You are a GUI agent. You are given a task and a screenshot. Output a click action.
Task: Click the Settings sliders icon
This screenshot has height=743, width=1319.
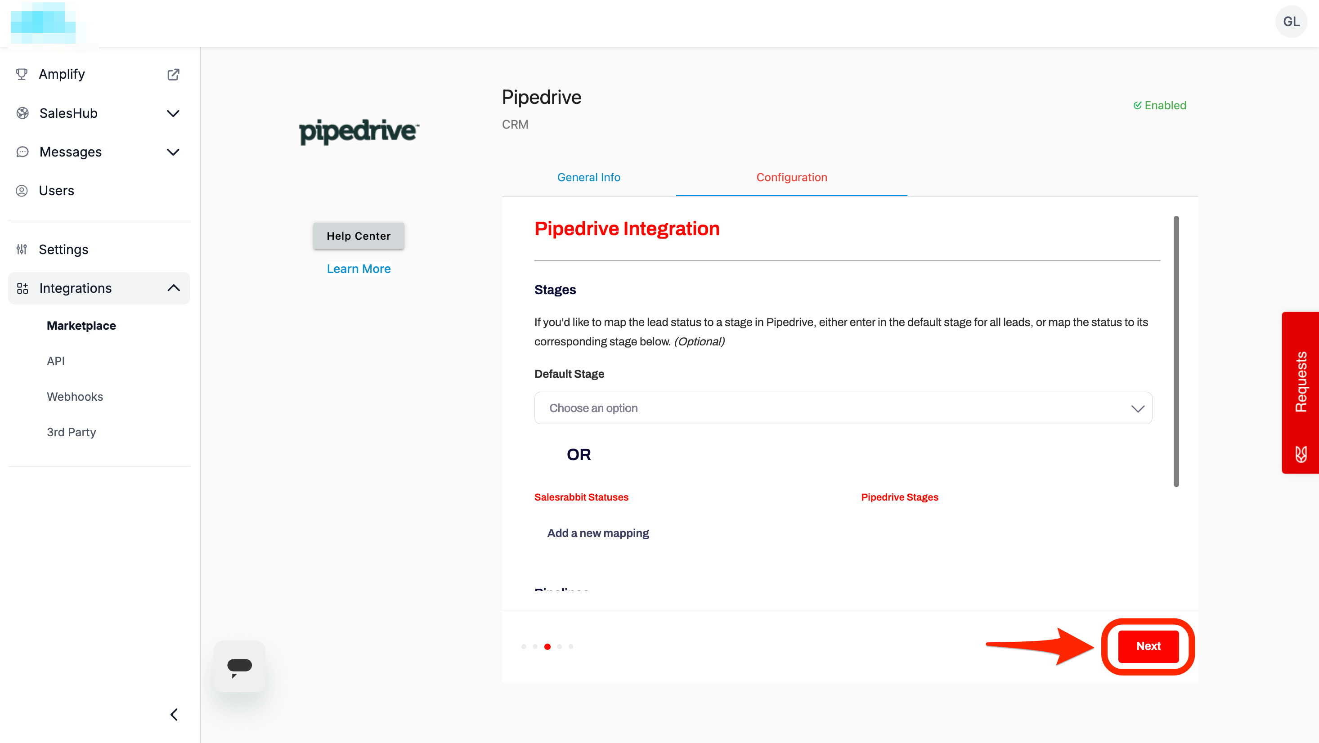coord(22,249)
